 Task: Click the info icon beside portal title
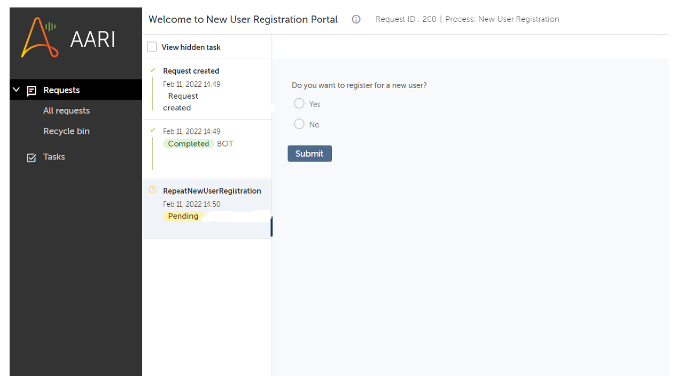pos(356,20)
